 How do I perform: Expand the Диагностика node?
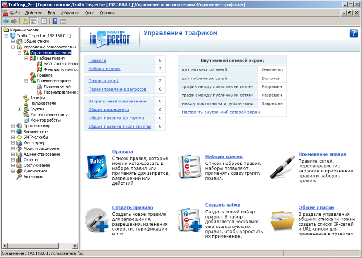tap(13, 171)
